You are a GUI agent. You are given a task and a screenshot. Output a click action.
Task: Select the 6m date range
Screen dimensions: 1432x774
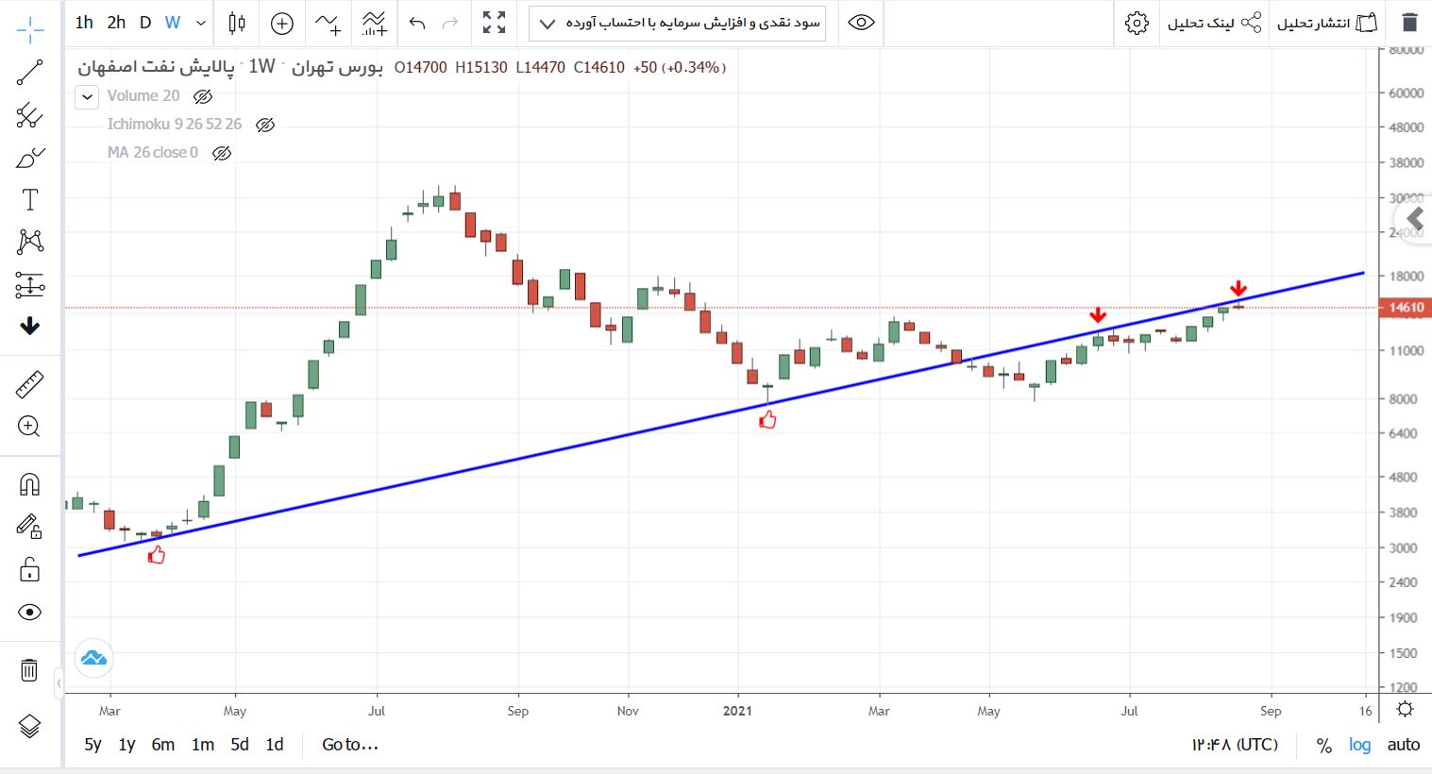tap(163, 745)
